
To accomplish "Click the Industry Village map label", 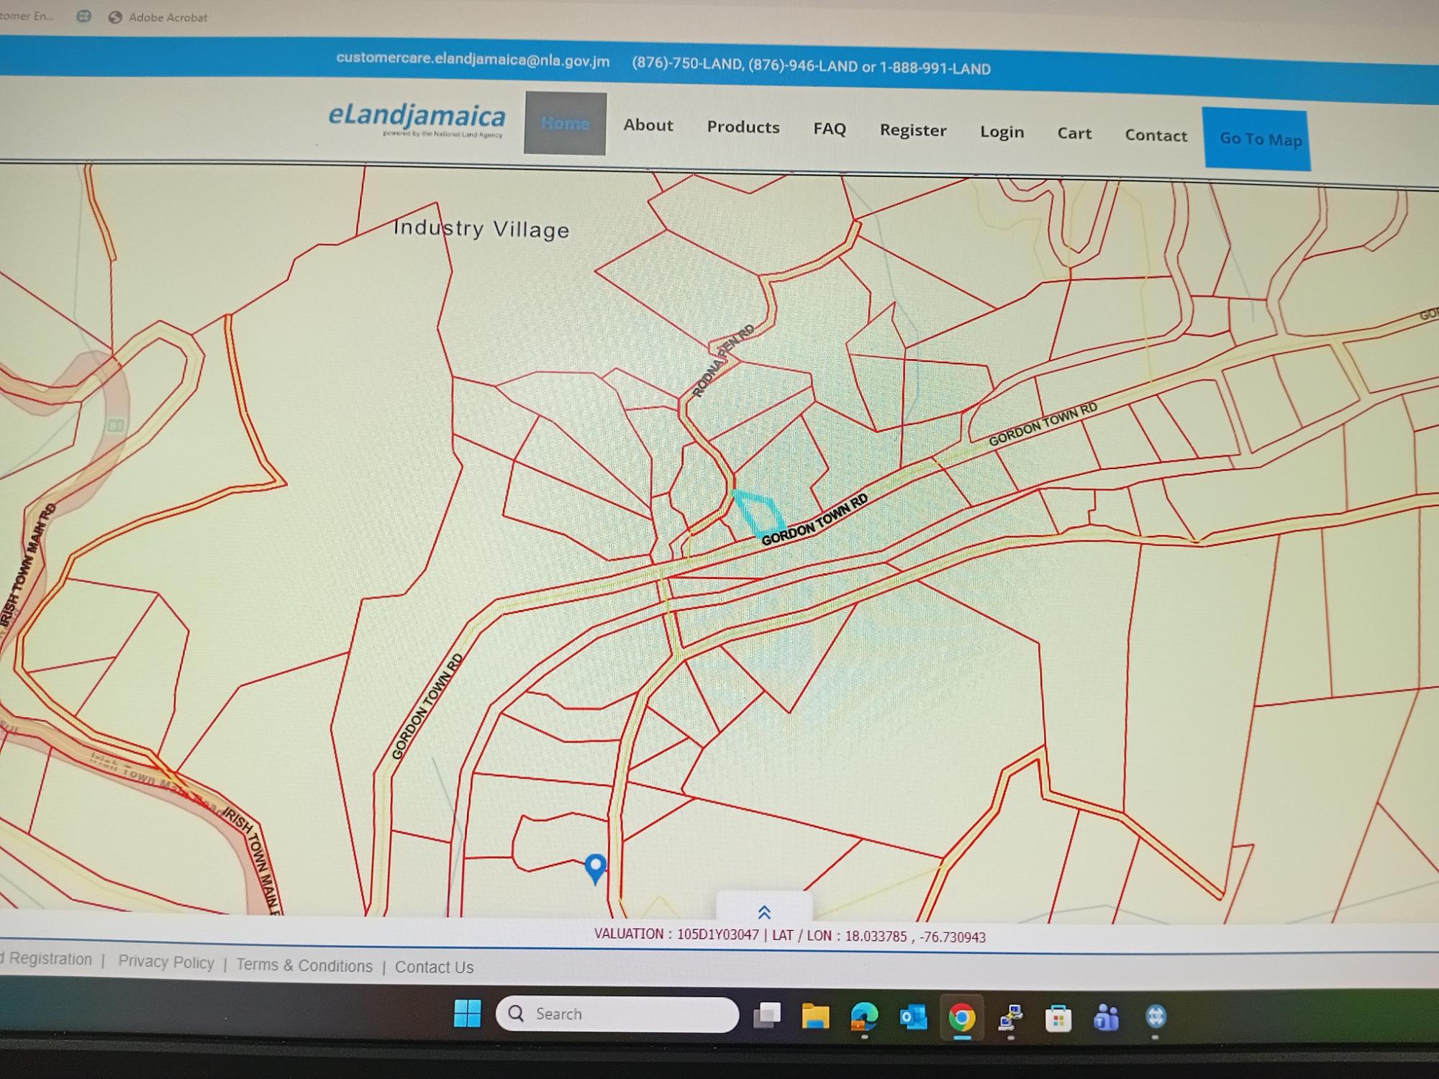I will 481,229.
